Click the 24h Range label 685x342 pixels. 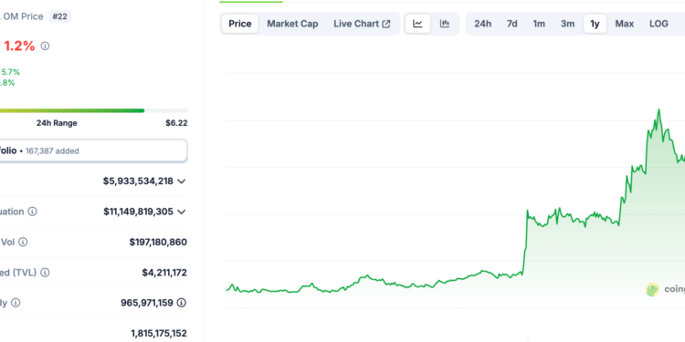coord(57,123)
